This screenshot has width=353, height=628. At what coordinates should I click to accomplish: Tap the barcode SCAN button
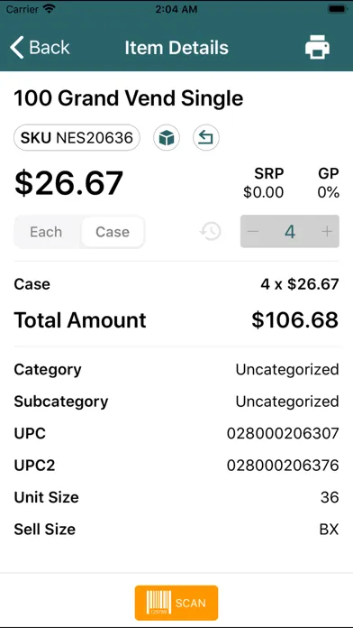176,603
